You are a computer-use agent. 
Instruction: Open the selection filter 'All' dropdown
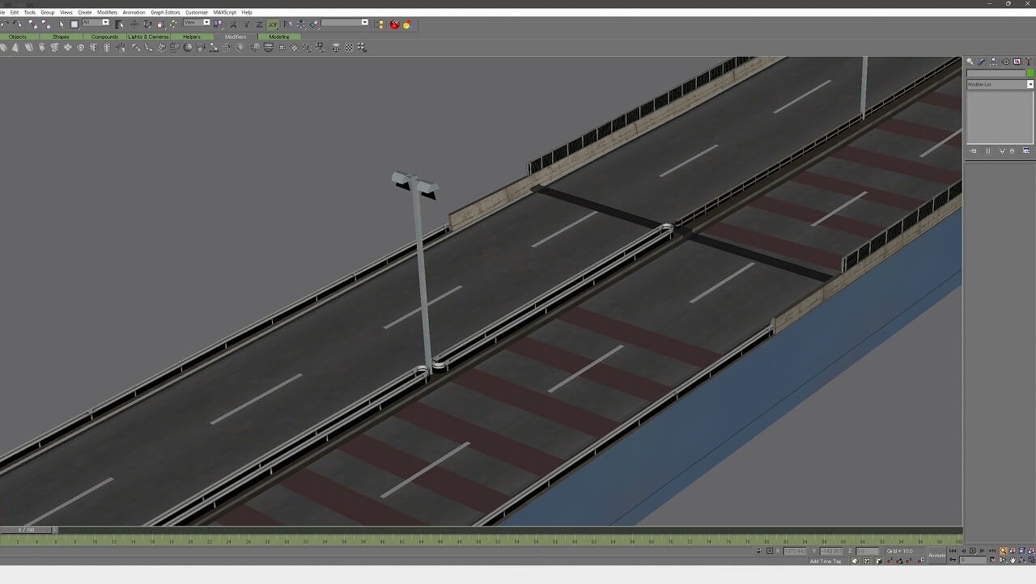(105, 23)
